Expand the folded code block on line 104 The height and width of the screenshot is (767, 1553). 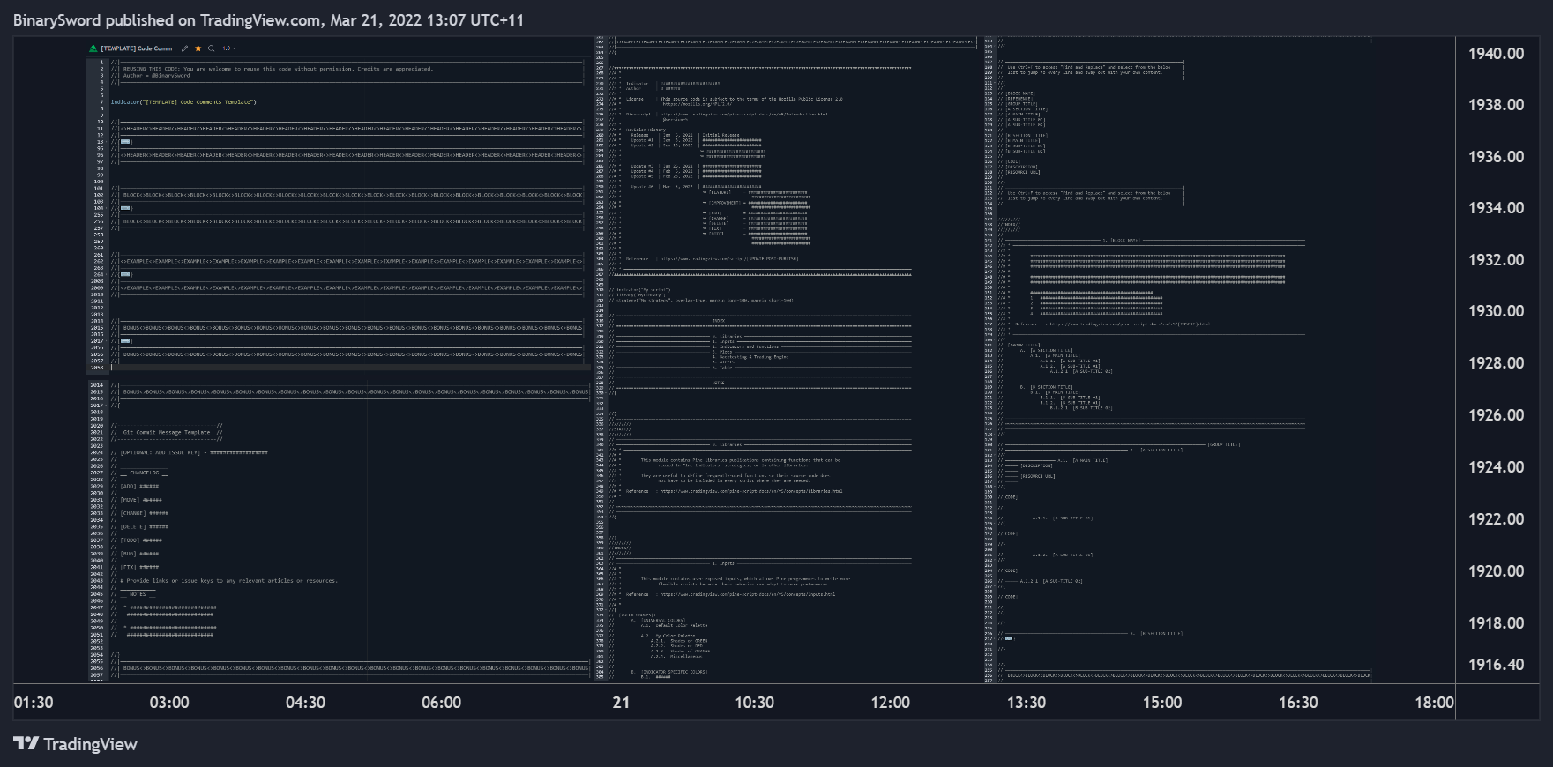[x=126, y=208]
